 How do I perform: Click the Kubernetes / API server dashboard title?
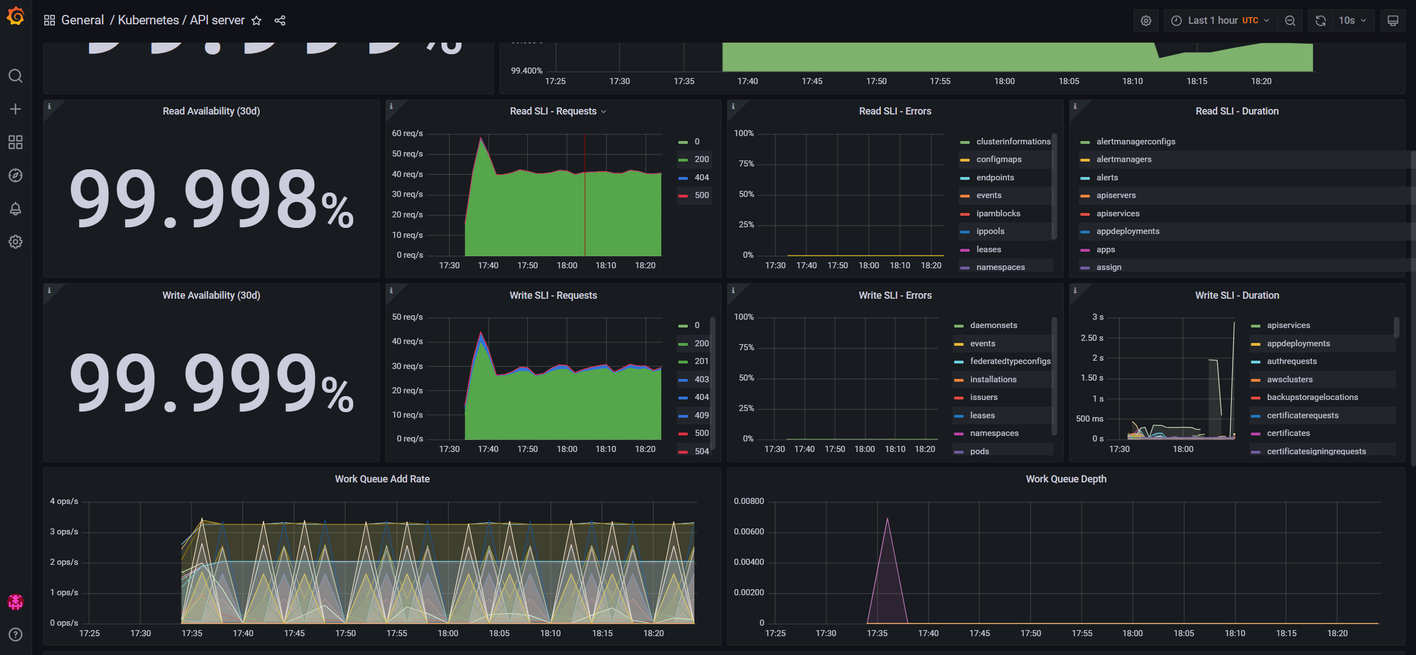[x=181, y=20]
